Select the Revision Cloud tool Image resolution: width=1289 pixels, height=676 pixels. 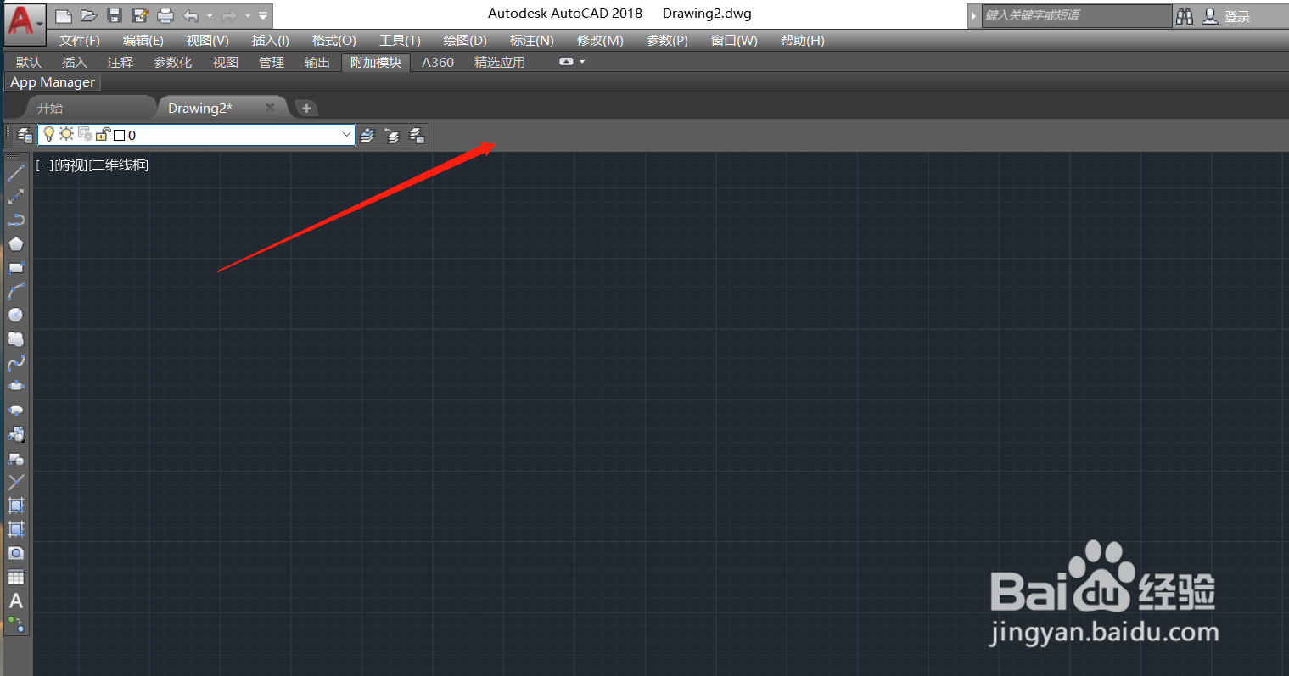pyautogui.click(x=15, y=339)
